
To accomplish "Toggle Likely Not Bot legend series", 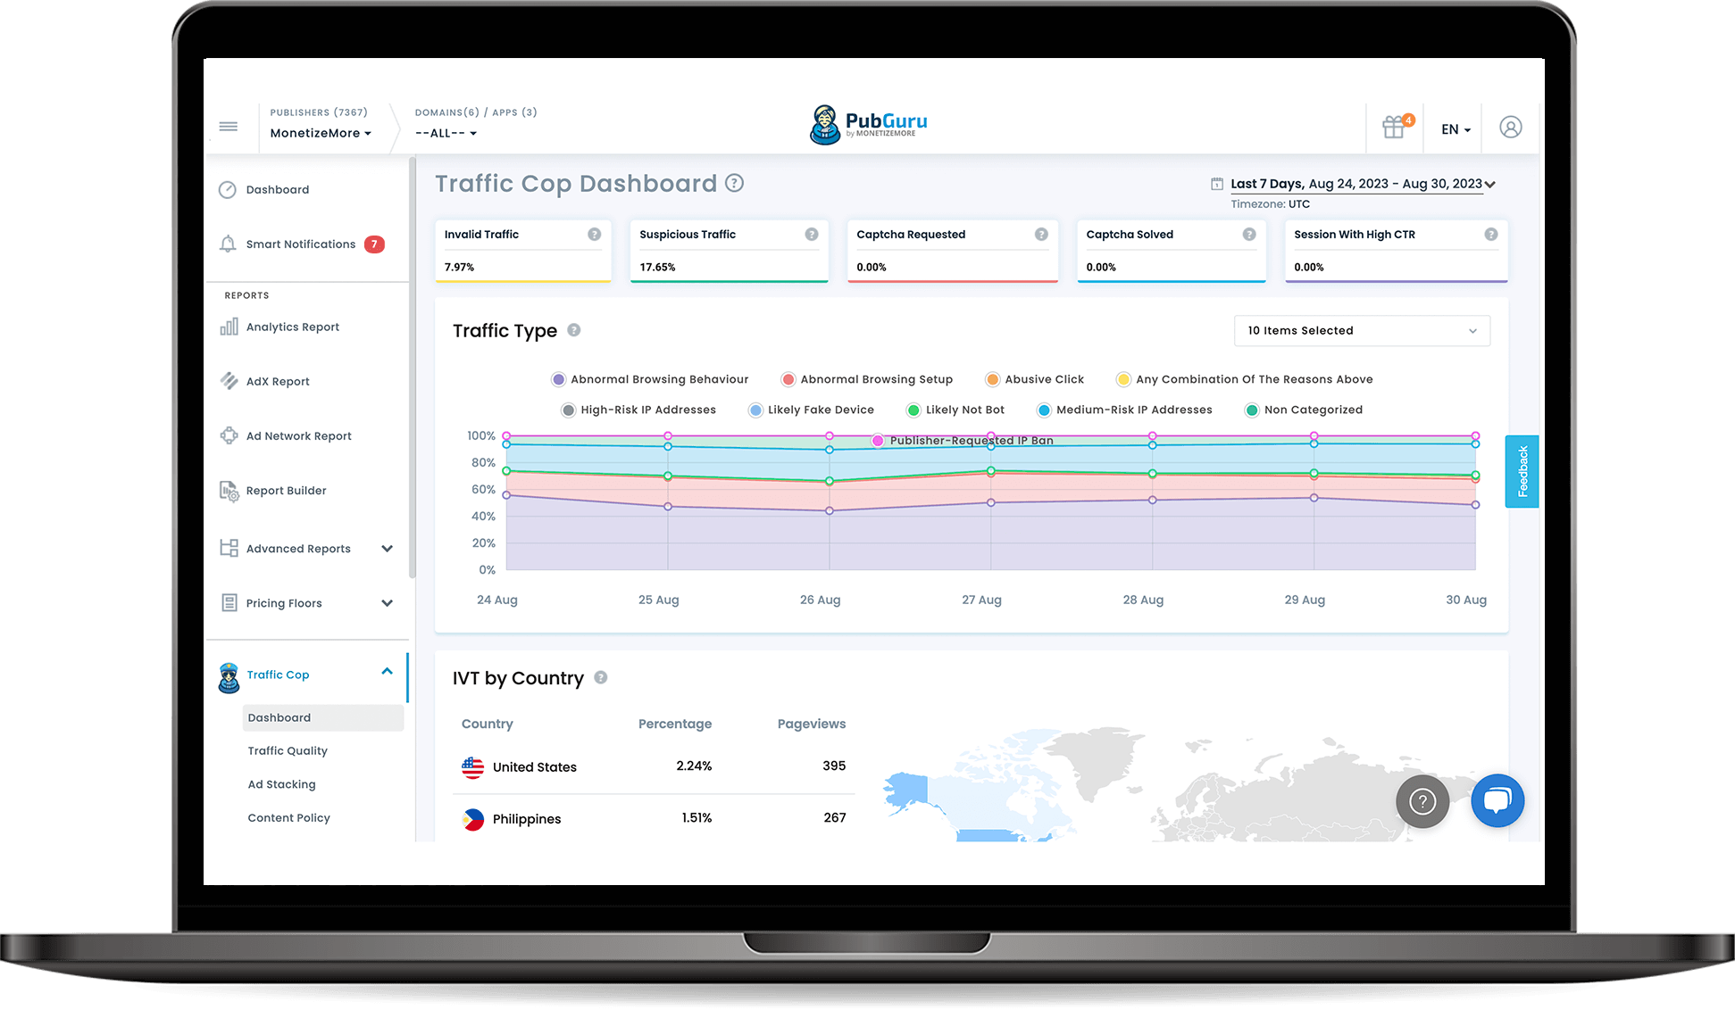I will pos(955,410).
